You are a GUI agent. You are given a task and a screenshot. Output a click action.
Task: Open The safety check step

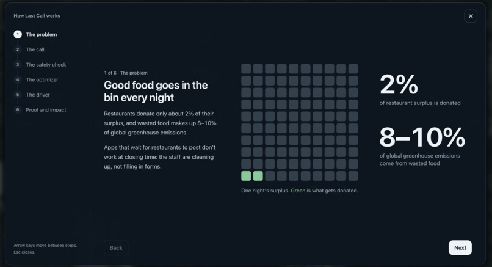coord(46,64)
